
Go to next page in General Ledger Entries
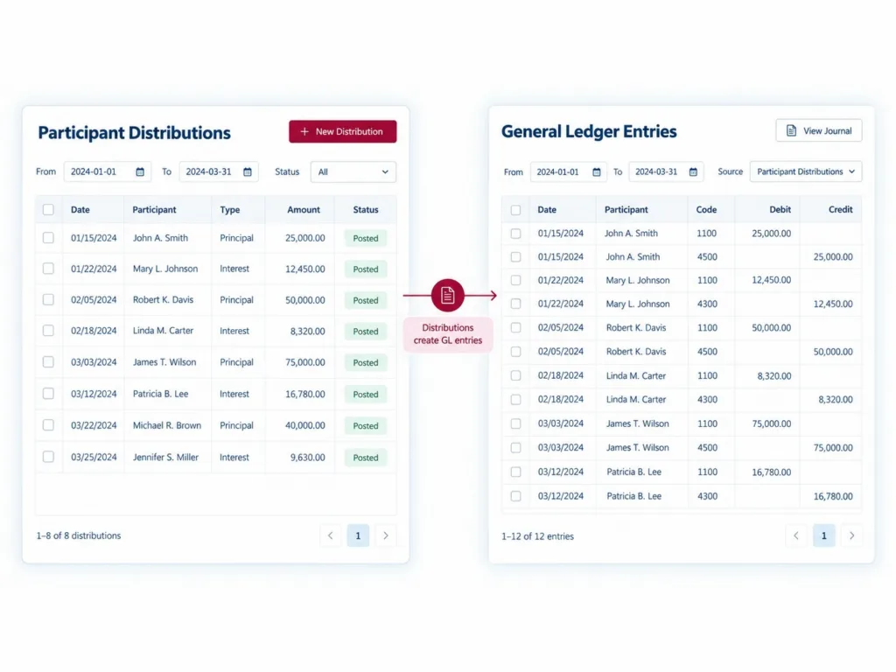point(851,535)
